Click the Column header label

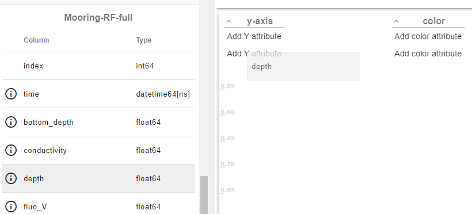36,40
